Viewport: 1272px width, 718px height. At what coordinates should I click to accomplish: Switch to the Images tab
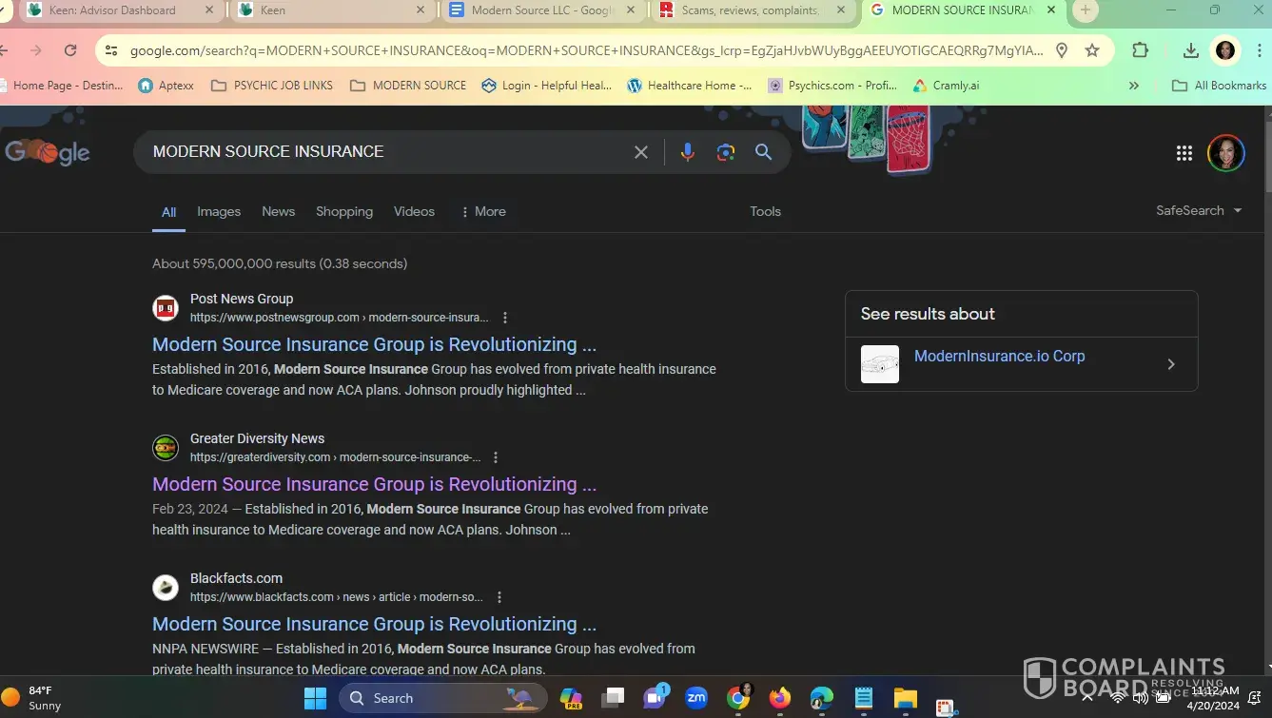pos(219,211)
